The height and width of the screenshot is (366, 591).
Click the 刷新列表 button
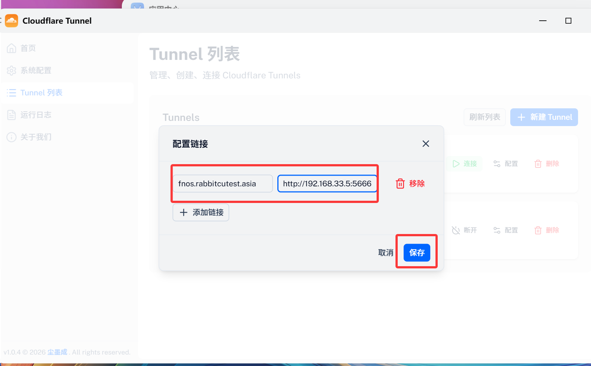[484, 117]
